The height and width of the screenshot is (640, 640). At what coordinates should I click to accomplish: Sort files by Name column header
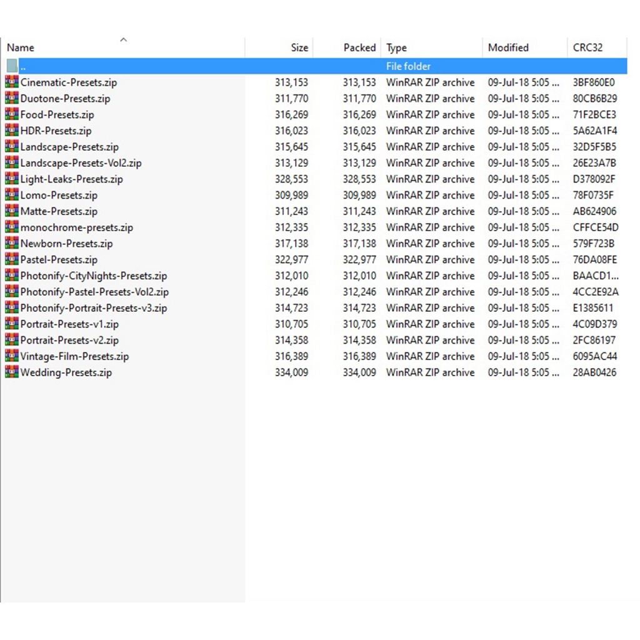click(x=21, y=47)
